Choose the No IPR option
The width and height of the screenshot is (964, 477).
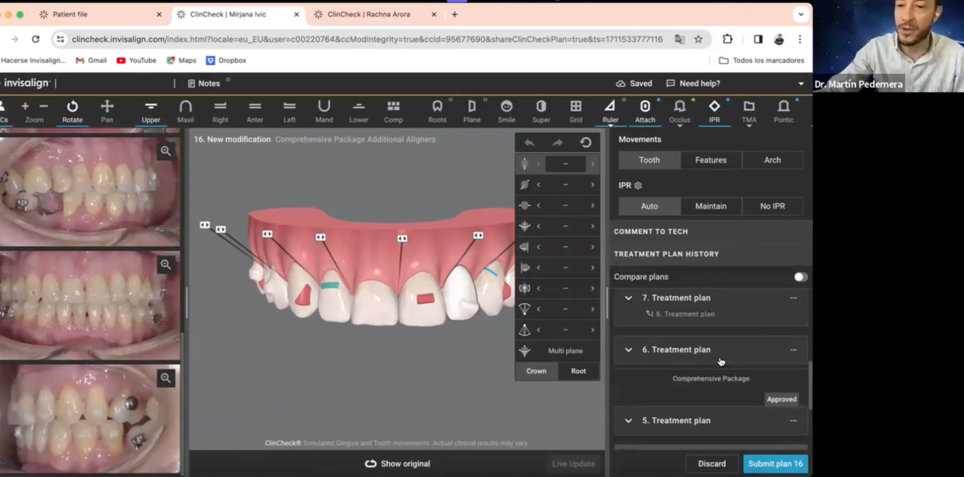click(x=772, y=206)
